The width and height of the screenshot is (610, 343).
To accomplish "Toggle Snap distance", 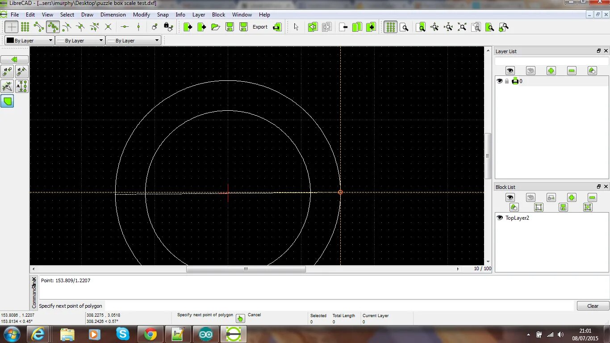I will [94, 27].
